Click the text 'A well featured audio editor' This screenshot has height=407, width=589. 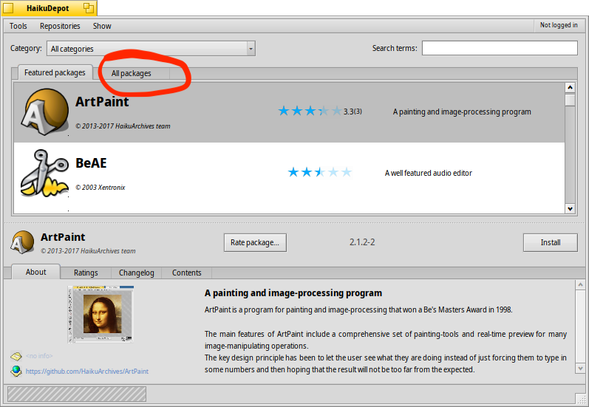(428, 173)
